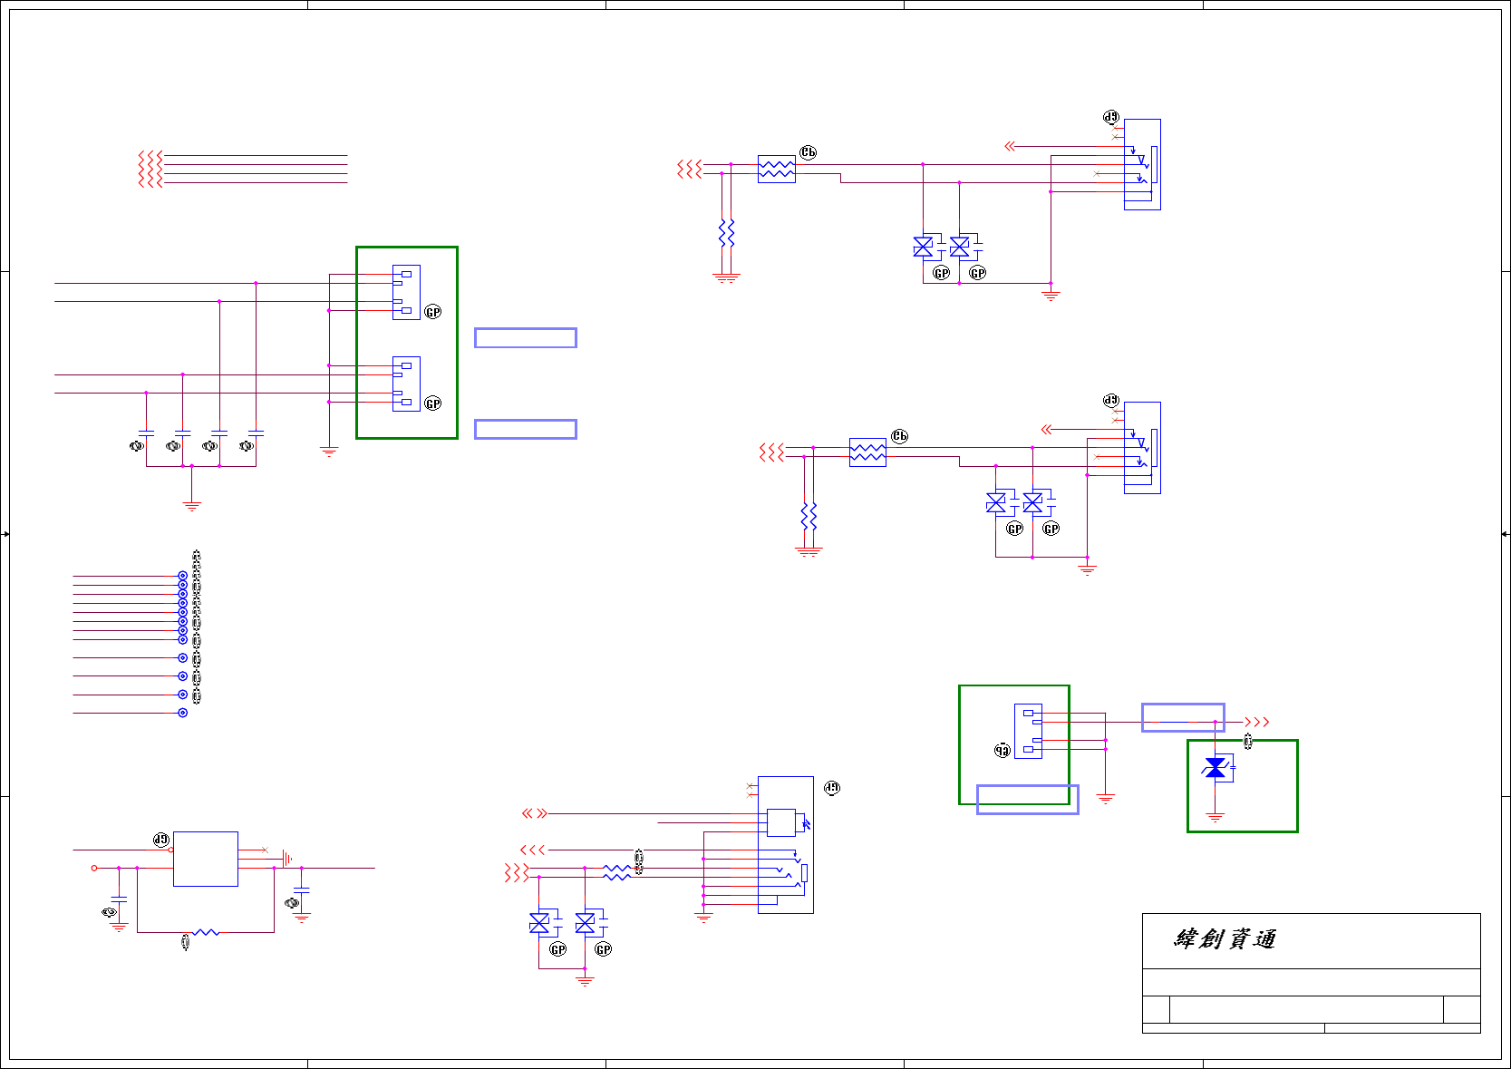Select the upper empty lavender label box beside left green box
The width and height of the screenshot is (1511, 1069).
coord(526,337)
